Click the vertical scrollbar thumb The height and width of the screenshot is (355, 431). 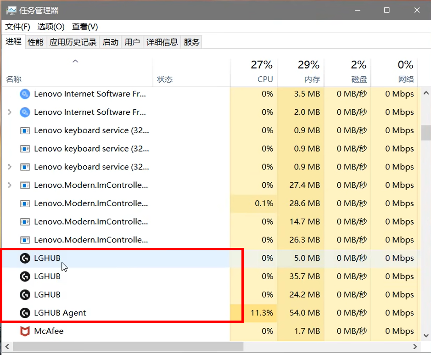(x=426, y=133)
